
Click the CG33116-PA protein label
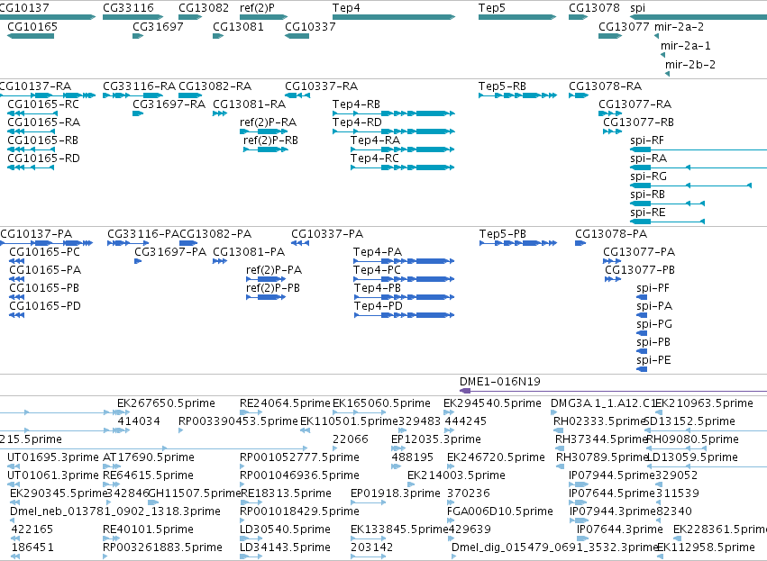point(143,234)
